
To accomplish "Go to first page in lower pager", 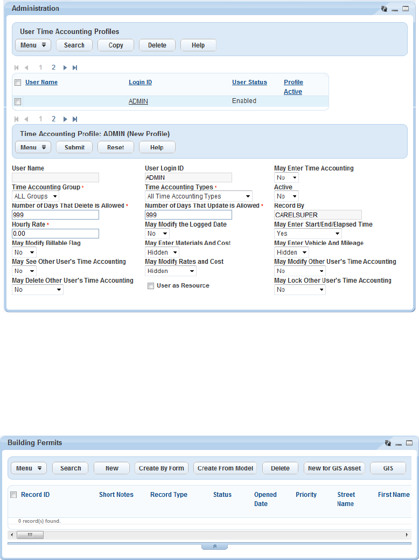I will click(x=16, y=119).
